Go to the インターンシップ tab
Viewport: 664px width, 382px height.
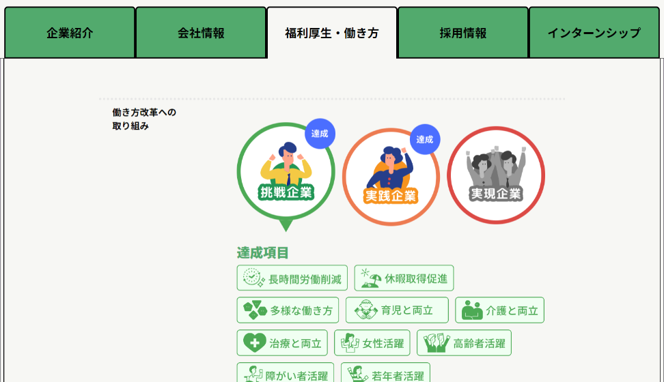(594, 33)
